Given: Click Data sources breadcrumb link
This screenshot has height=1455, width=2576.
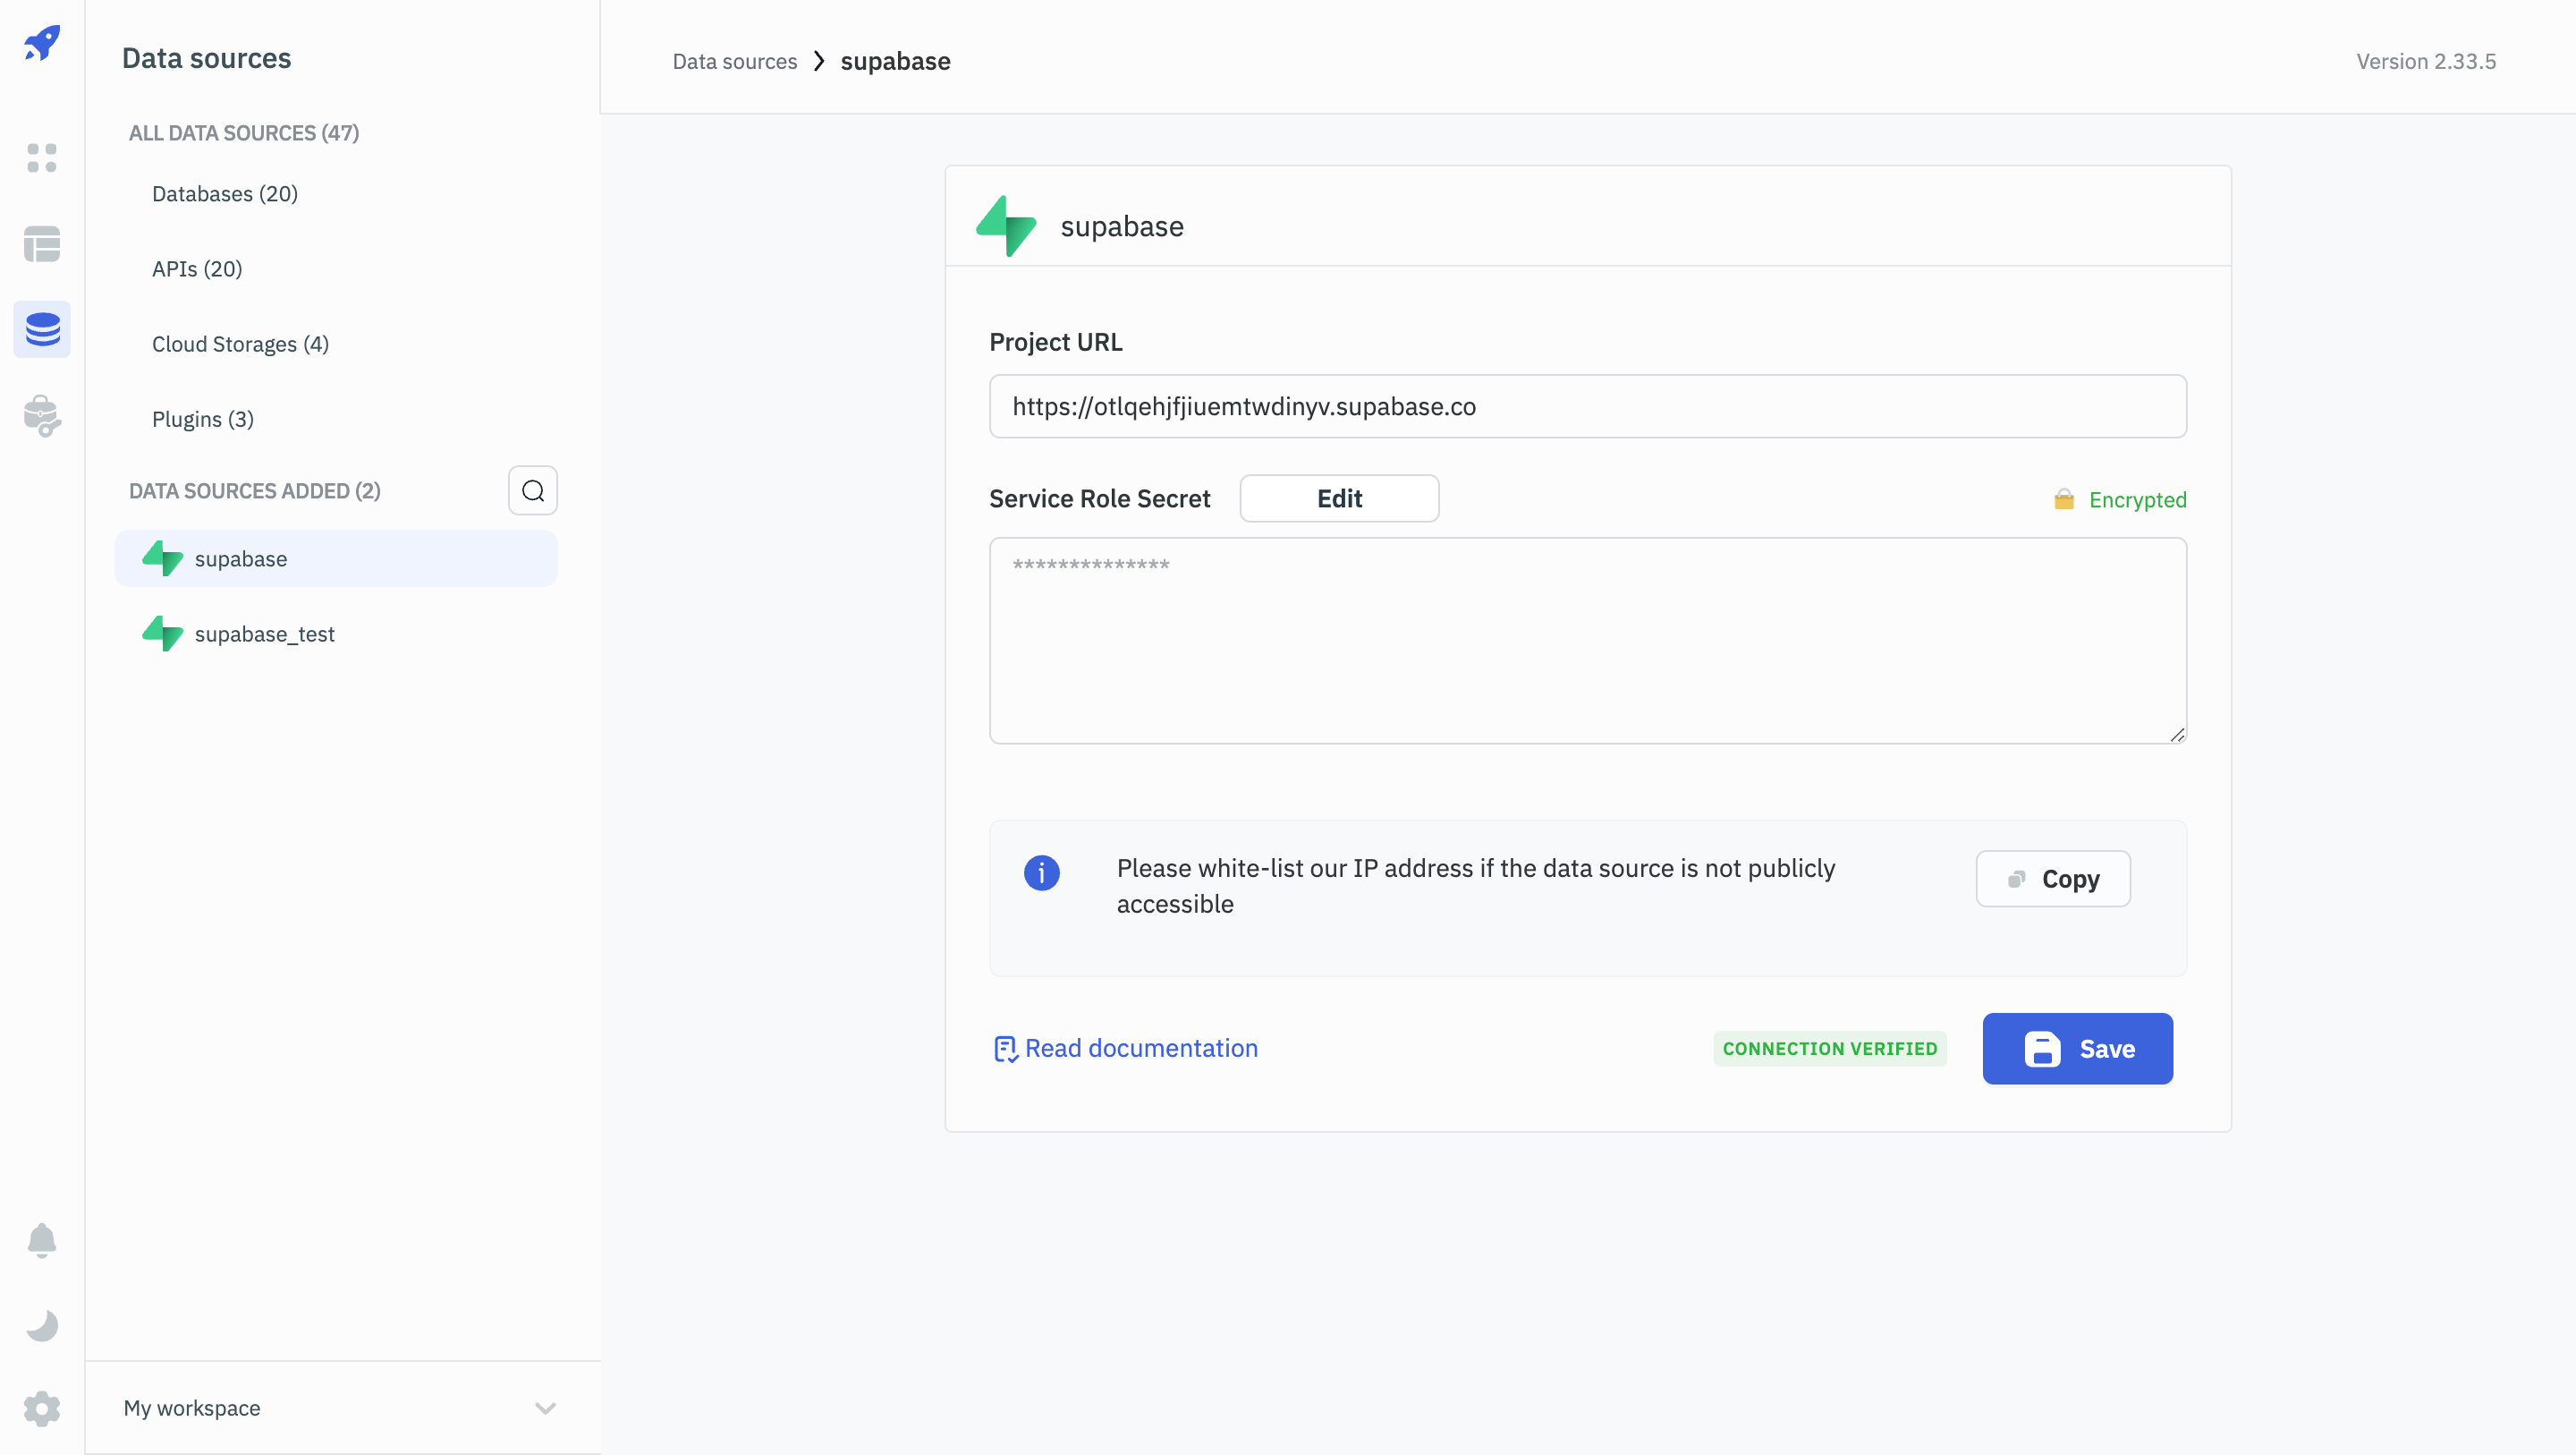Looking at the screenshot, I should coord(735,61).
